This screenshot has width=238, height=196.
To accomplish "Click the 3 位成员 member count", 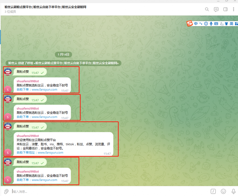I will point(10,12).
